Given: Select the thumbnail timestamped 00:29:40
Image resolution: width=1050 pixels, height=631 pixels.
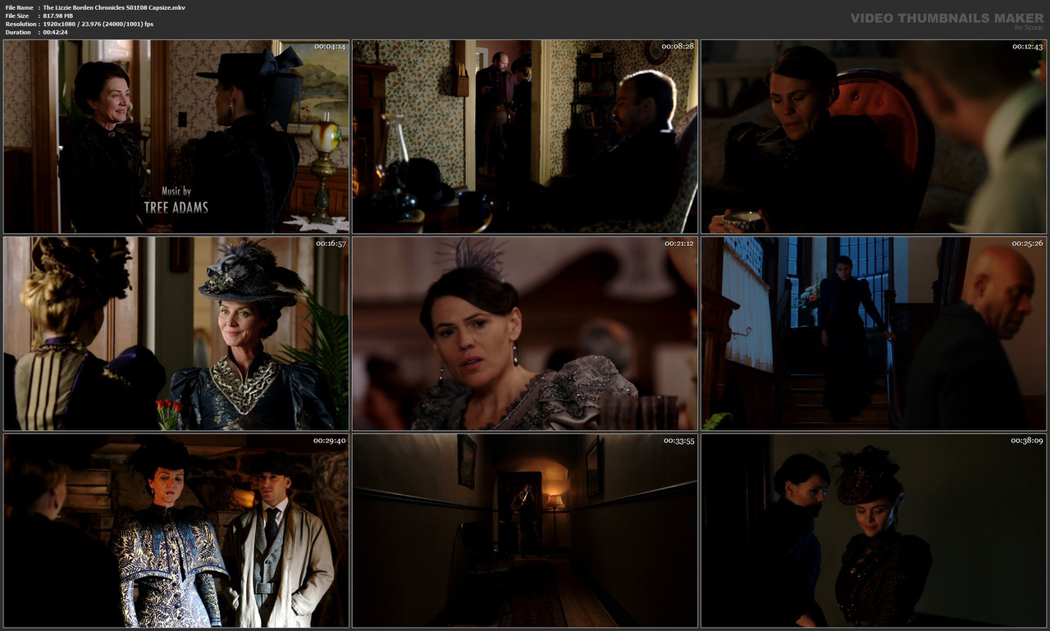Looking at the screenshot, I should tap(176, 531).
